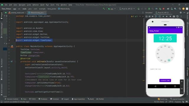Click the warnings count indicator in editor
This screenshot has width=189, height=106.
[133, 16]
